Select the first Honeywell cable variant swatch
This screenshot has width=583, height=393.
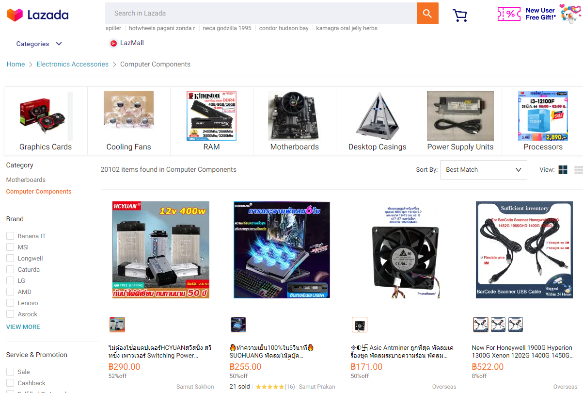(481, 325)
